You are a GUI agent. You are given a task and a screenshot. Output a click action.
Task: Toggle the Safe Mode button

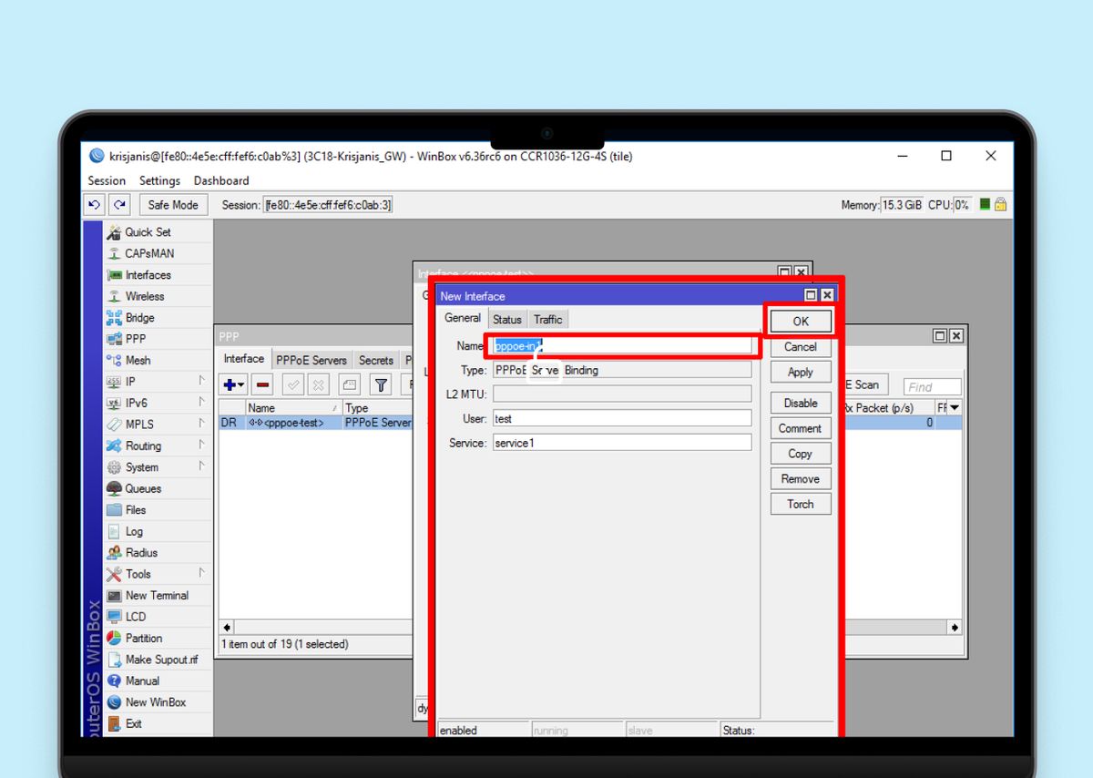coord(172,205)
